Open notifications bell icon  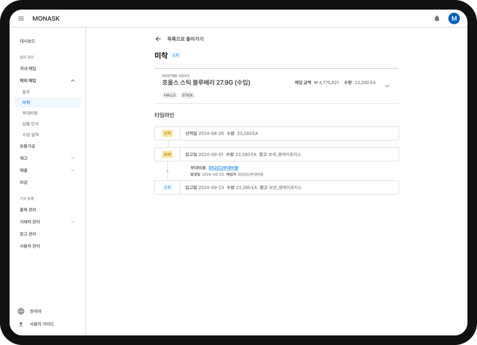tap(437, 18)
